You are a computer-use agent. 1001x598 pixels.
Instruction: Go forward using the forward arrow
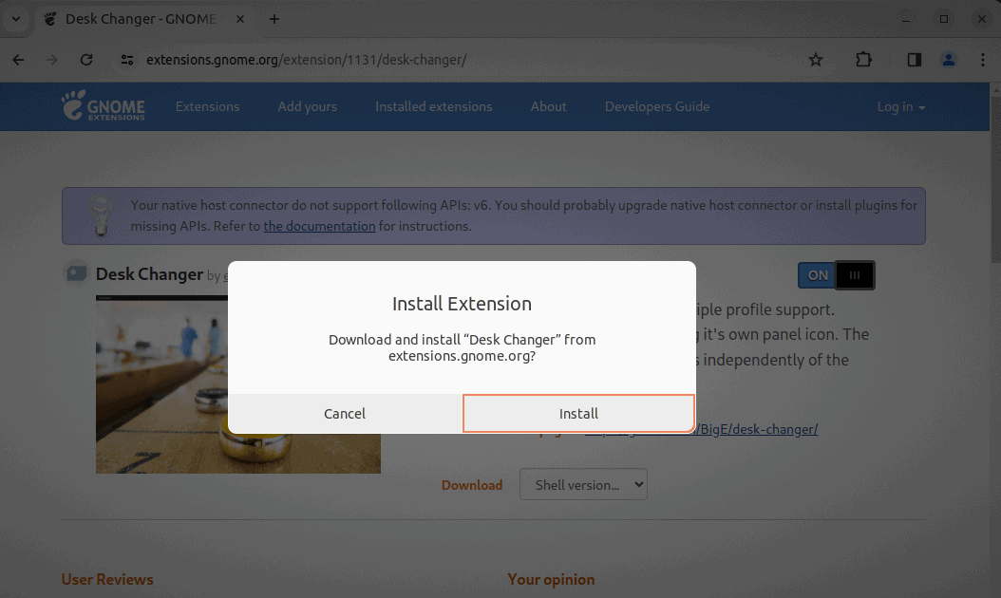51,60
